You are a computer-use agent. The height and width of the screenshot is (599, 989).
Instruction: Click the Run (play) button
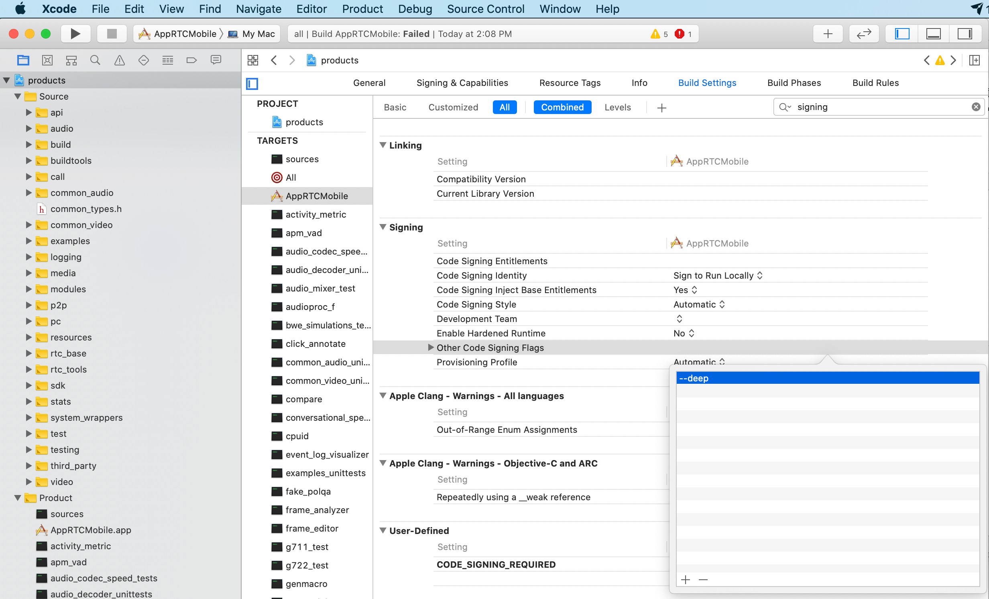[75, 34]
